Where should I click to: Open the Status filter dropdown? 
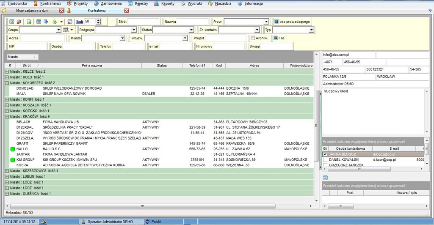(x=191, y=30)
